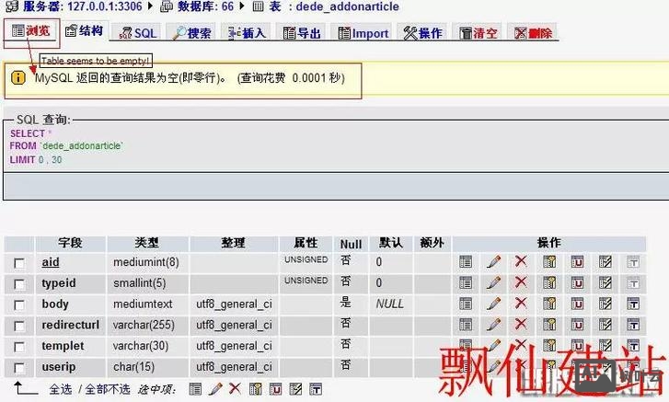Add unique index to the body field
The image size is (669, 402).
[x=577, y=304]
